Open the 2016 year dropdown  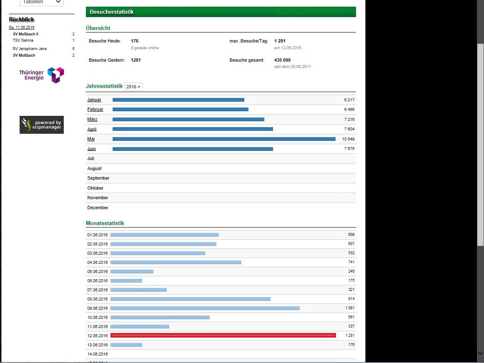click(133, 87)
